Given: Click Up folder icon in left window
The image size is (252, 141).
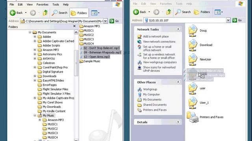Looking at the screenshot, I should (x=45, y=13).
